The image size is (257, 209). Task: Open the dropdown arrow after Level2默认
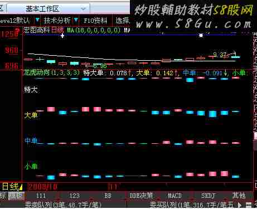coord(37,20)
